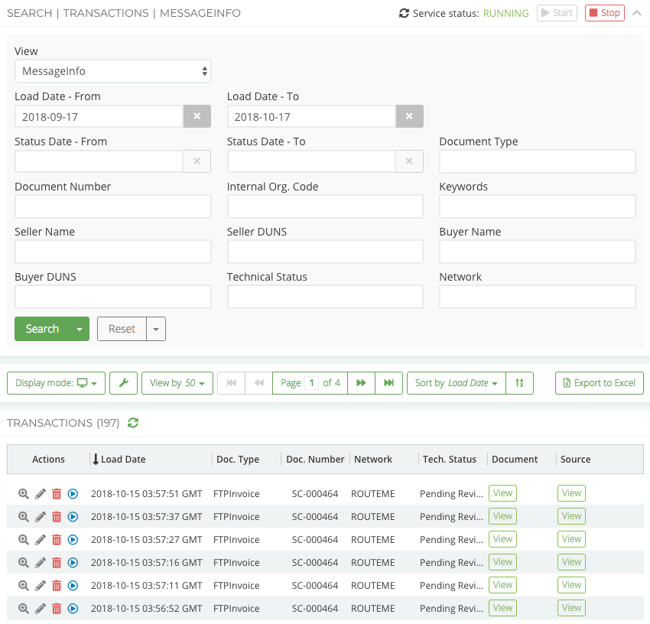
Task: Edit the 03:57:37 GMT transaction with pencil
Action: click(x=41, y=517)
